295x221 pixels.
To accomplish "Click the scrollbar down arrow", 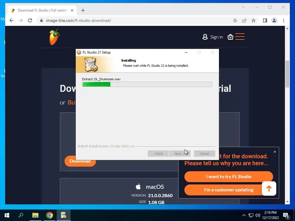I will tap(287, 202).
